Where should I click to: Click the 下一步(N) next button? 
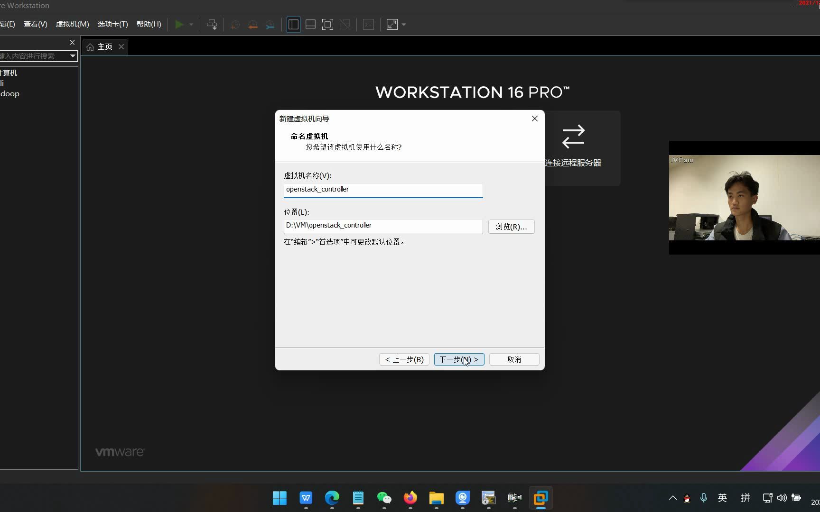click(x=459, y=359)
